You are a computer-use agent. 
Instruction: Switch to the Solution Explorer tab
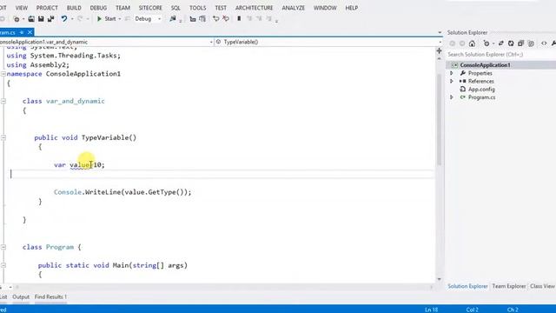point(467,286)
